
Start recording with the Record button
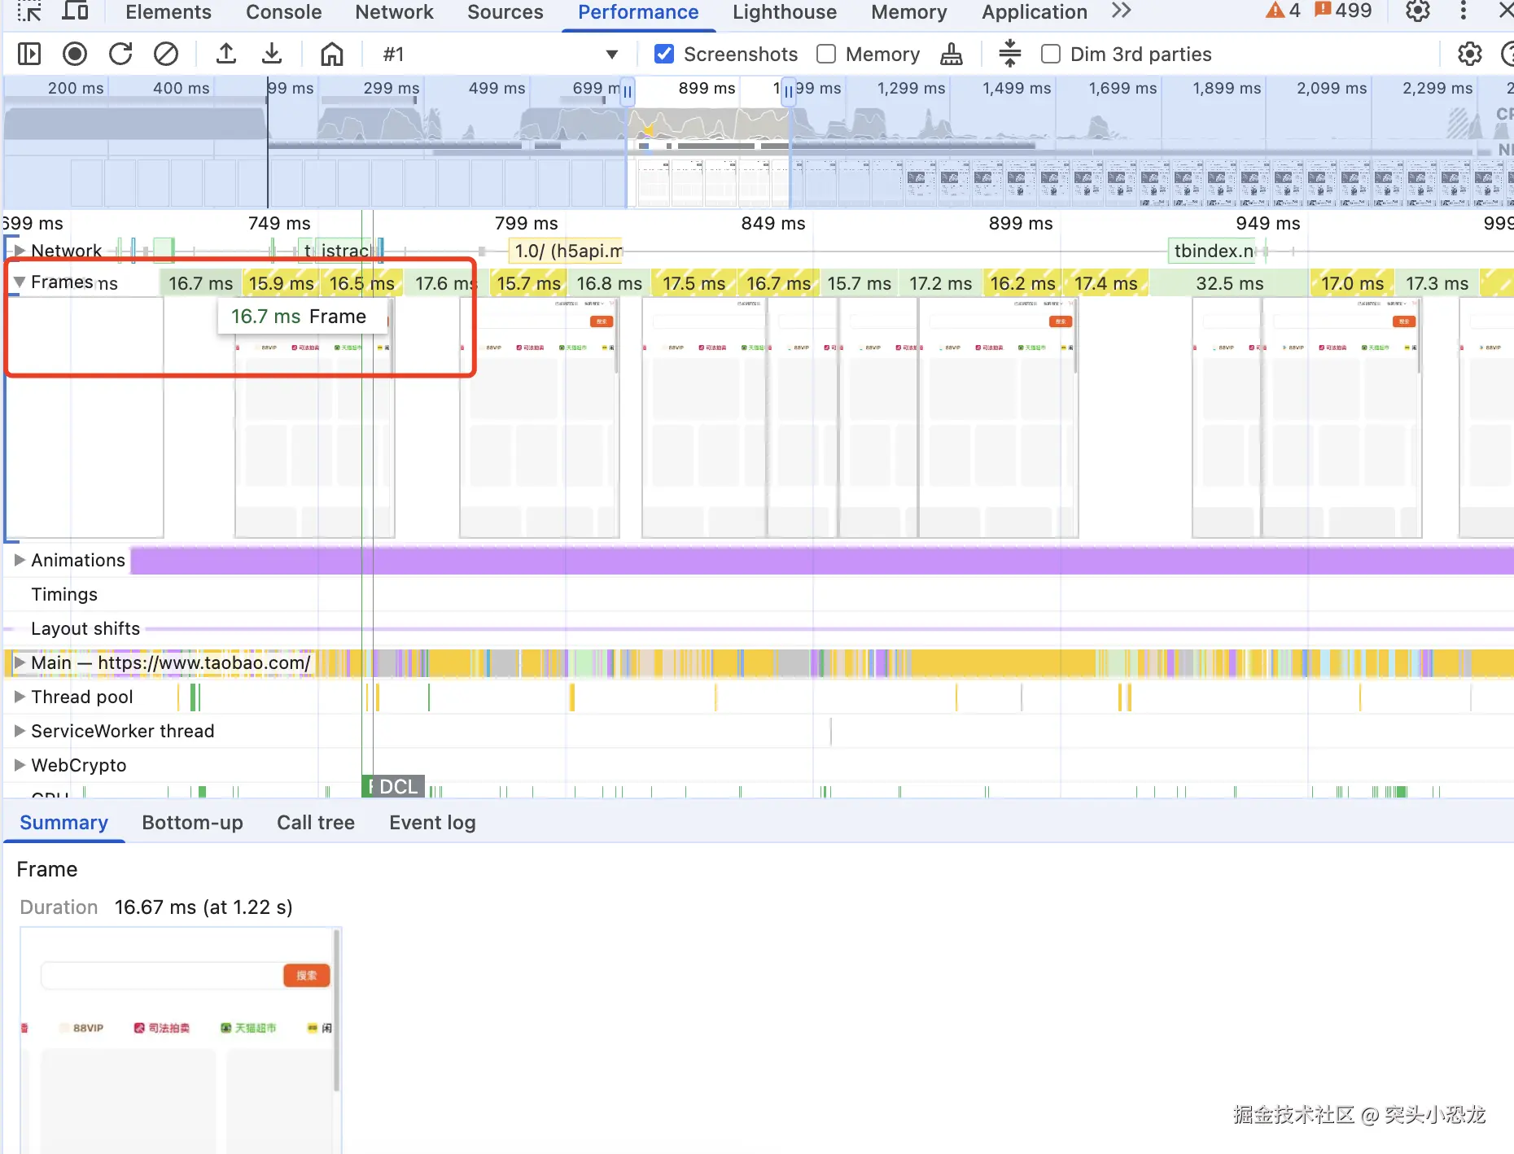pyautogui.click(x=75, y=55)
